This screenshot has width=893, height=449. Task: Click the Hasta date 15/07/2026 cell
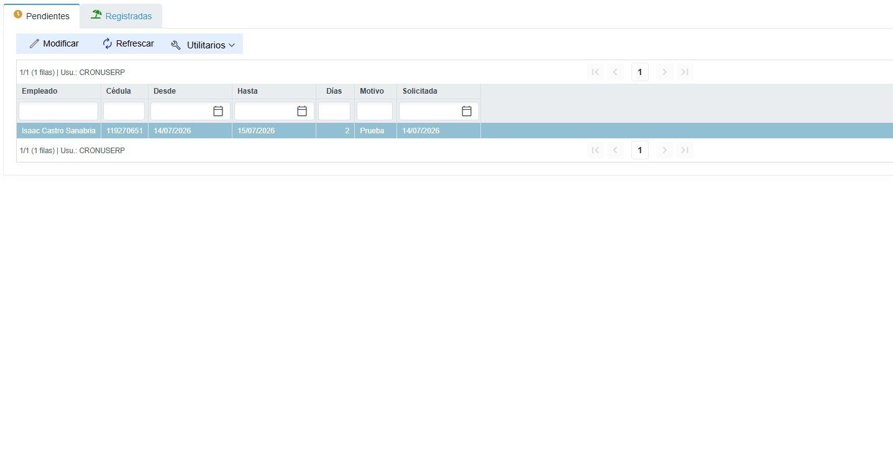(274, 131)
